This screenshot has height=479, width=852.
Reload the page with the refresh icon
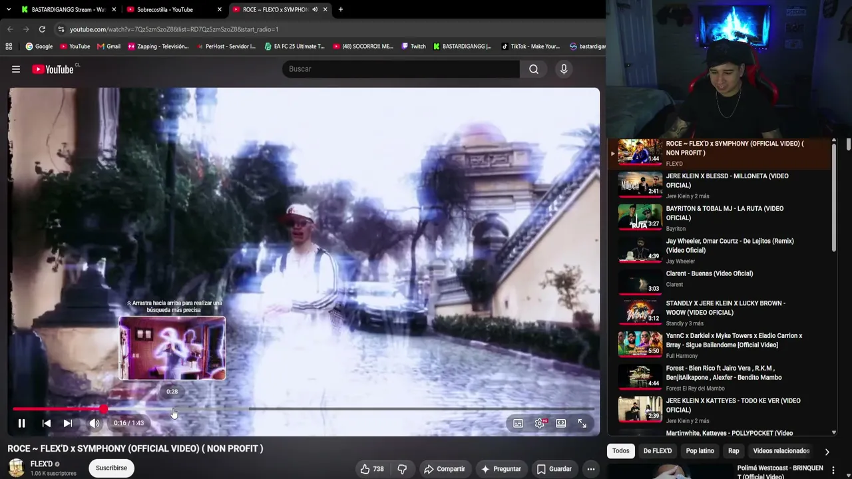coord(42,29)
